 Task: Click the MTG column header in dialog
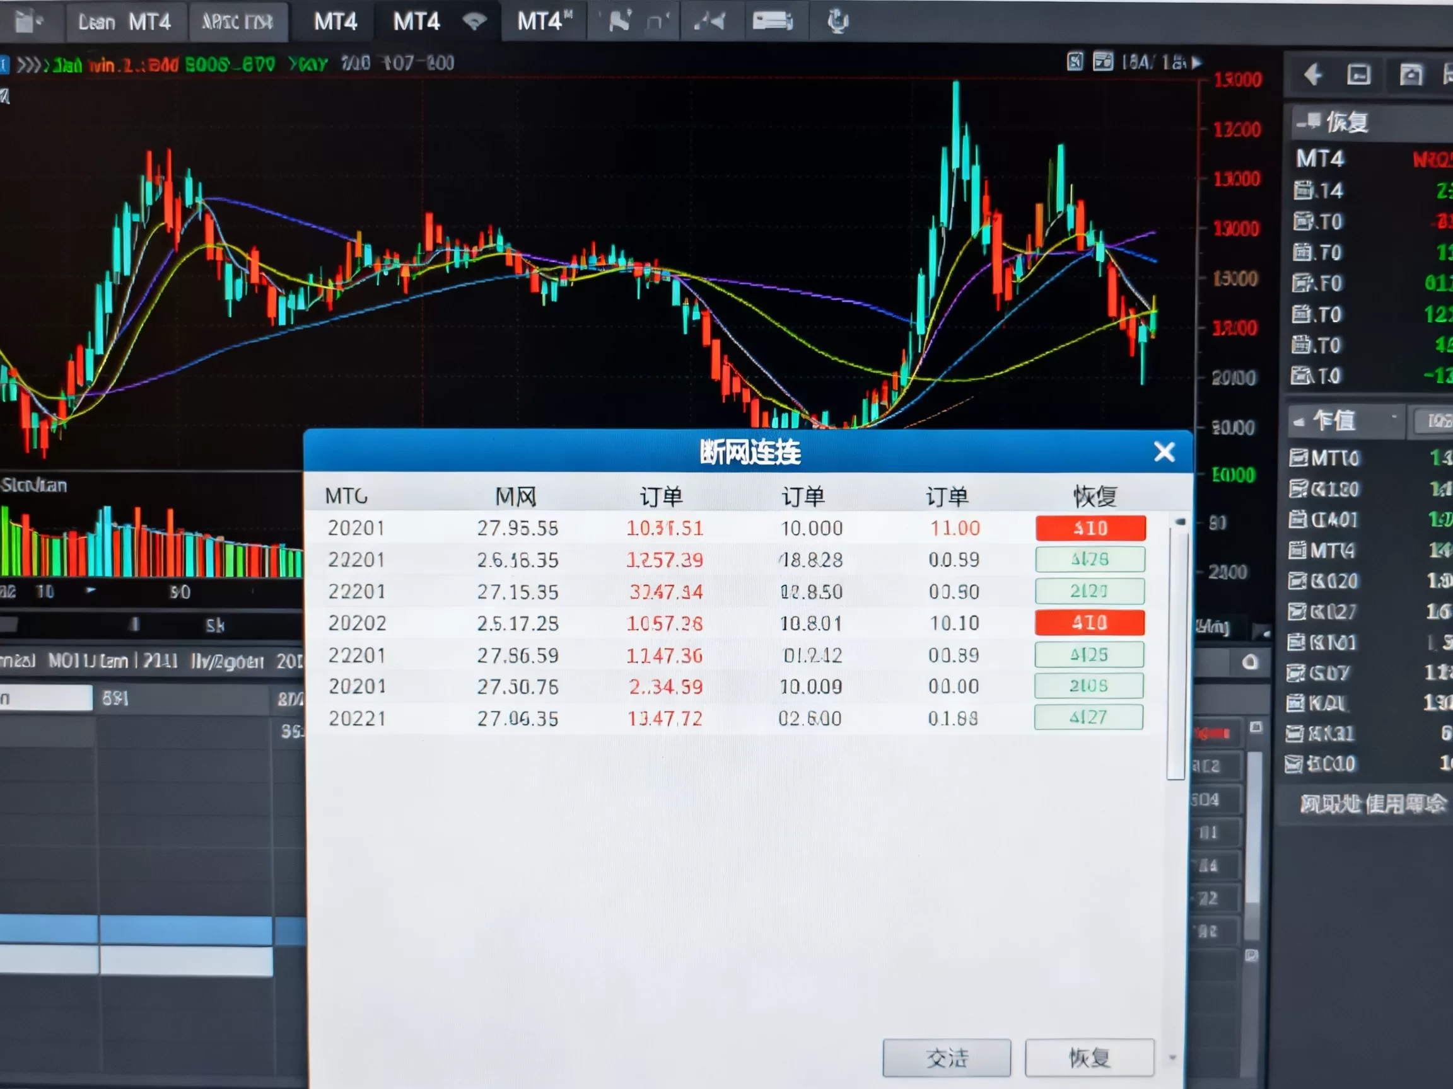pyautogui.click(x=346, y=495)
